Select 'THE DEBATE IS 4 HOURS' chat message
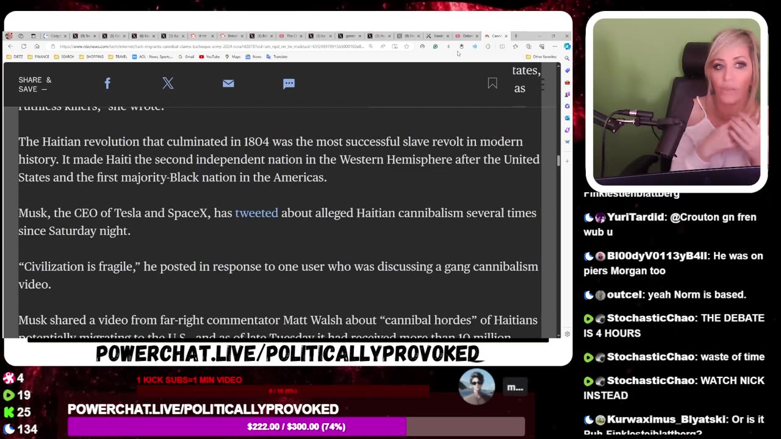The height and width of the screenshot is (439, 781). click(x=674, y=326)
